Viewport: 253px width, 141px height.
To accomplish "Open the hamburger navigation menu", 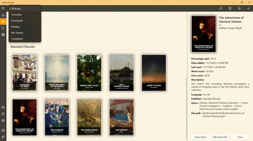I will [3, 8].
